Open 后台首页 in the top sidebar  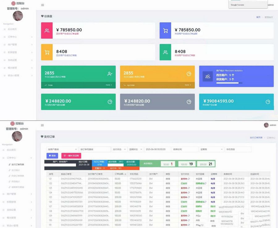[12, 29]
